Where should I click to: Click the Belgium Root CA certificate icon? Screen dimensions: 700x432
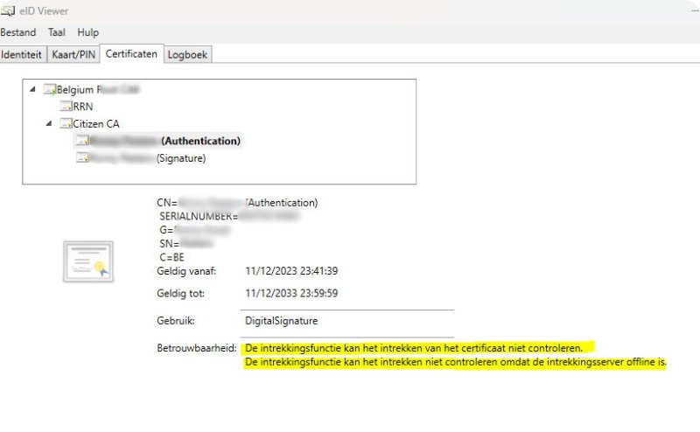pos(50,89)
